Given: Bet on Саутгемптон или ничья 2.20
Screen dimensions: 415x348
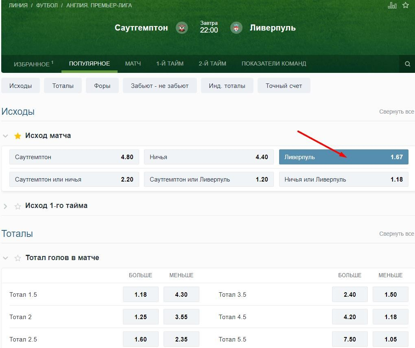Looking at the screenshot, I should coord(74,179).
